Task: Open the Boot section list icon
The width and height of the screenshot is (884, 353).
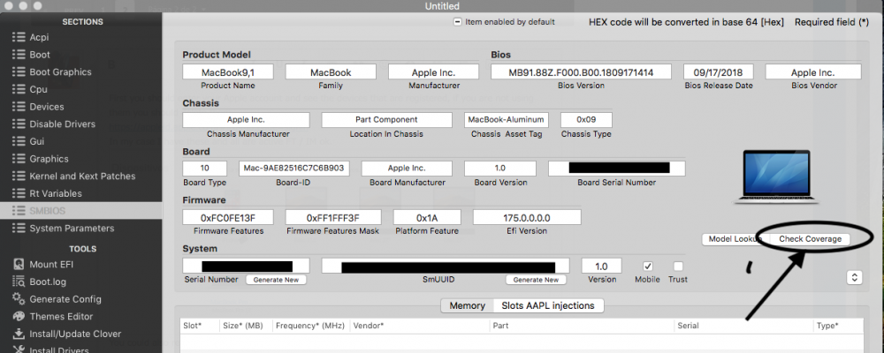Action: point(19,55)
